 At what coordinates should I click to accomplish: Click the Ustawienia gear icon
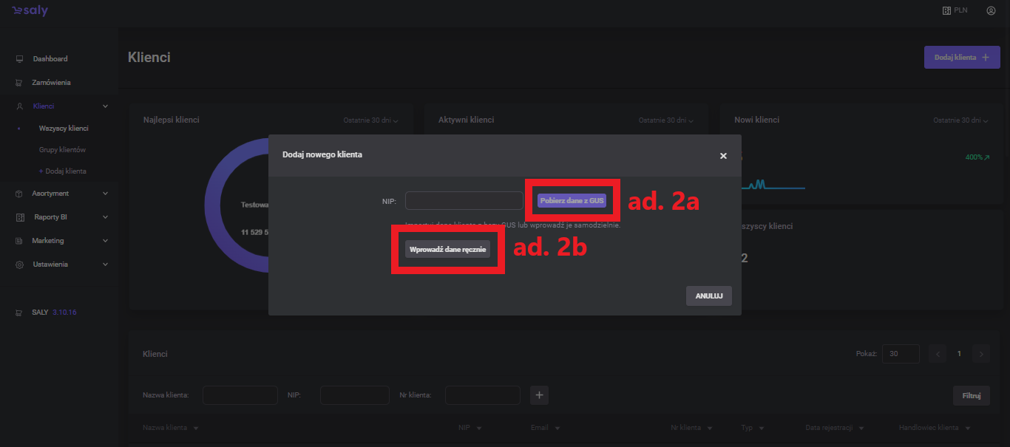point(20,265)
